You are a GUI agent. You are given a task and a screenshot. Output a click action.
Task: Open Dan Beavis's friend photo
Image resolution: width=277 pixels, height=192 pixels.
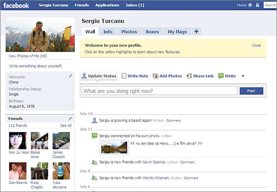pyautogui.click(x=18, y=171)
